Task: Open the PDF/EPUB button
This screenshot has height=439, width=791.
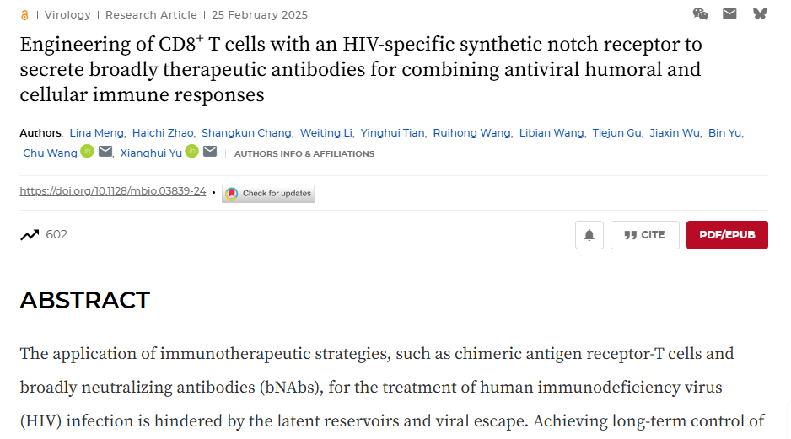Action: click(x=727, y=235)
